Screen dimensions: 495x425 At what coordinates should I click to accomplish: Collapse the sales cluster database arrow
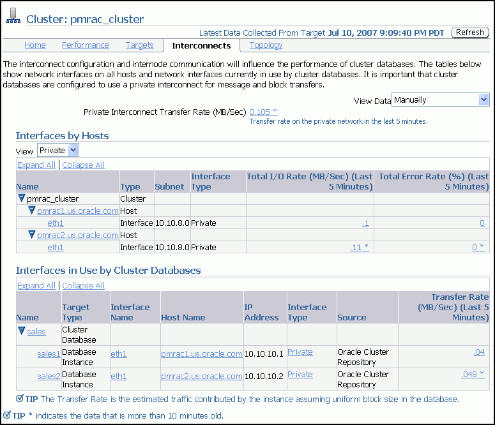[x=21, y=331]
